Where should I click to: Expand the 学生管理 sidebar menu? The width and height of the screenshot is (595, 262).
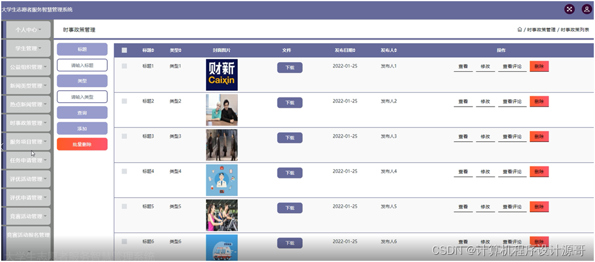(28, 49)
